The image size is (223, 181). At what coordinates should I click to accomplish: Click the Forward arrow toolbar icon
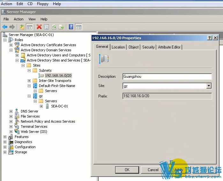click(x=12, y=27)
